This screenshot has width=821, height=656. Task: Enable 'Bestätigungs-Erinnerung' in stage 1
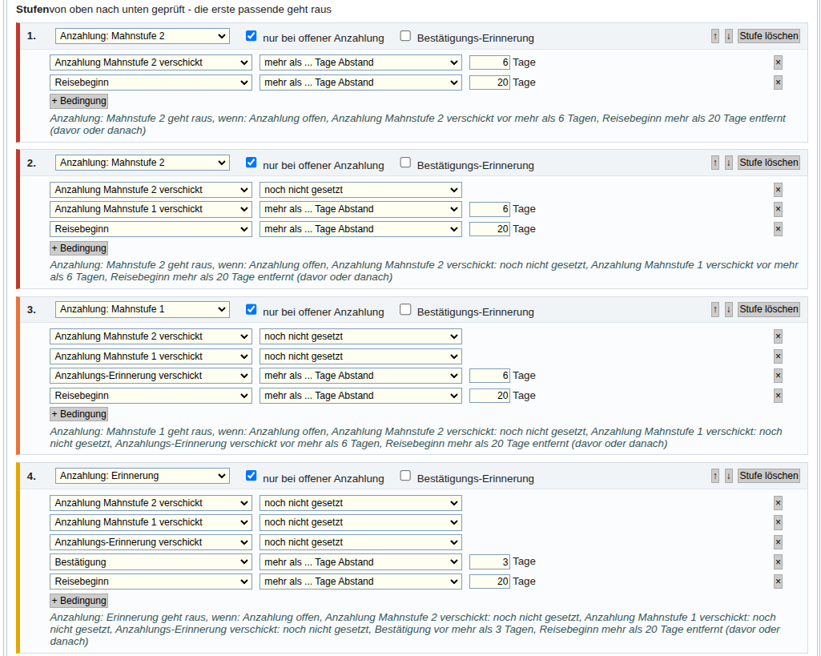click(405, 35)
